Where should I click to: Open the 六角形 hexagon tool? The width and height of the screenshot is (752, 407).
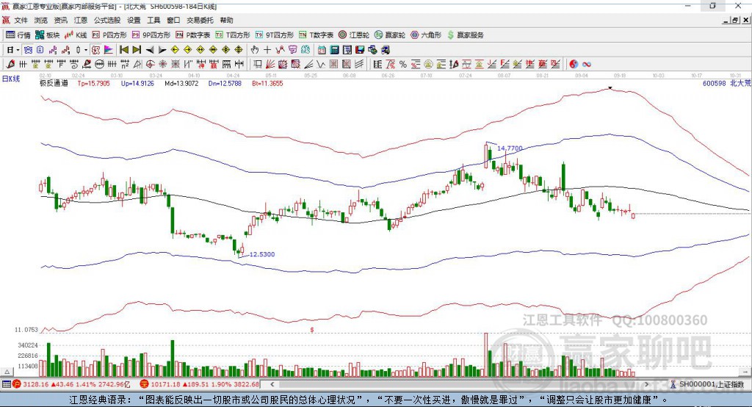pos(426,35)
